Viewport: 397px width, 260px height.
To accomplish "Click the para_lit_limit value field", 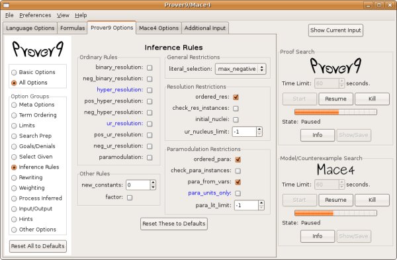I will point(246,205).
